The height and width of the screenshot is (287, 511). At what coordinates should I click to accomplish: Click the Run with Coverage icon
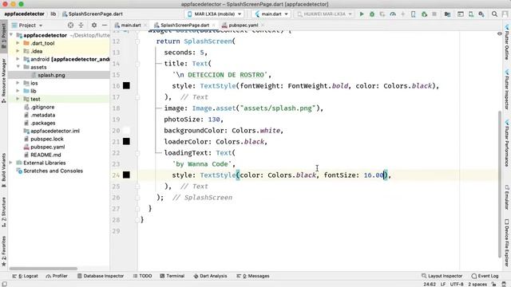click(x=382, y=14)
